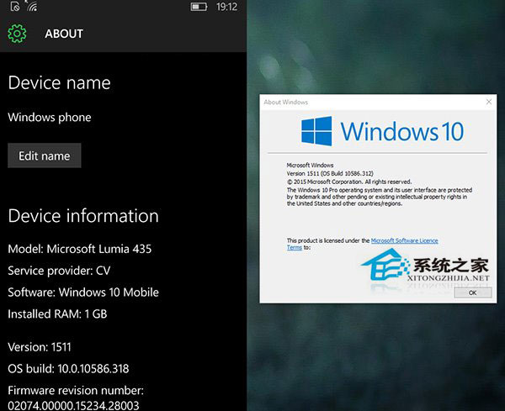Screen dimensions: 505x411
Task: Tap the SIM status icon in status bar
Action: point(15,6)
